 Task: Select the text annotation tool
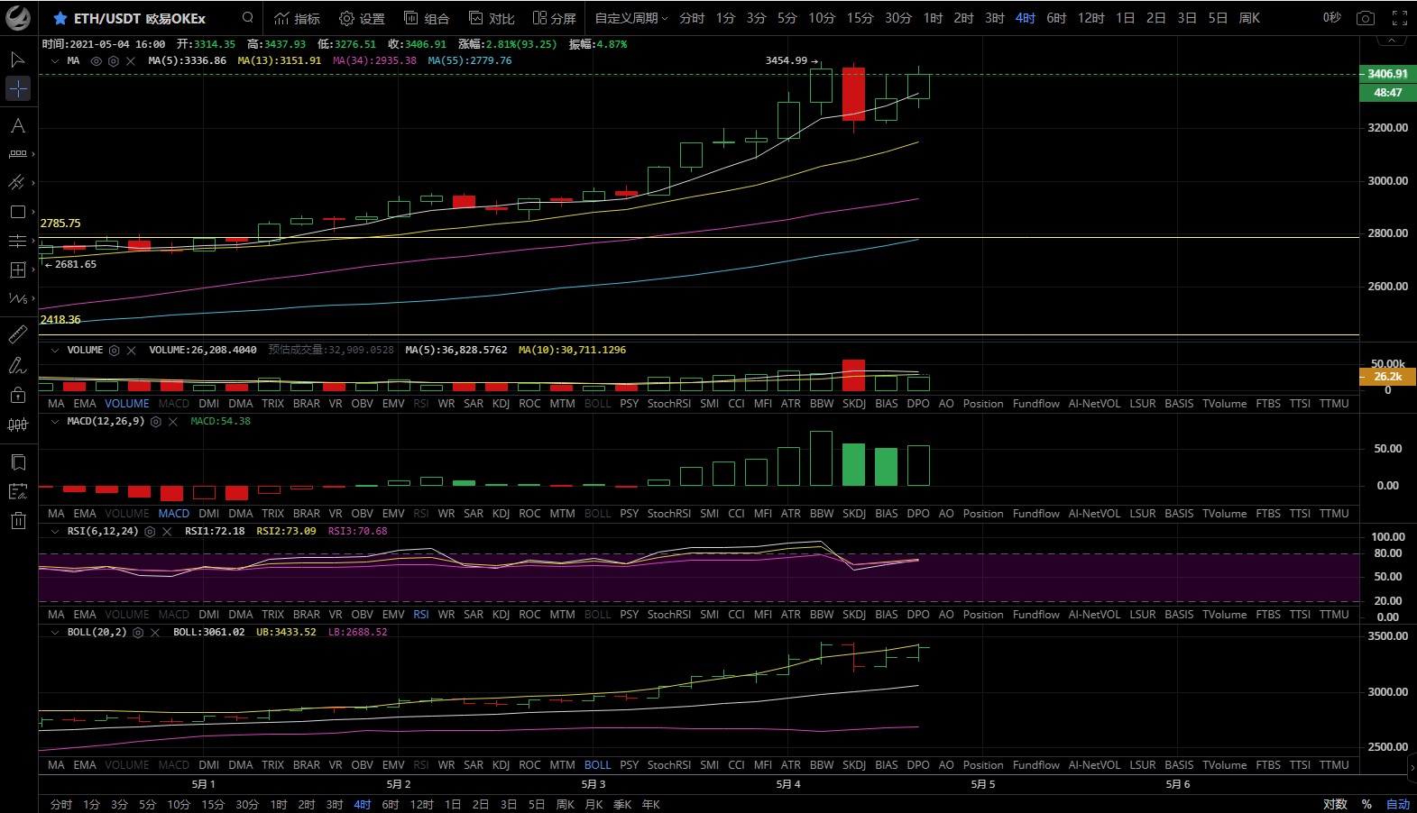click(x=17, y=125)
